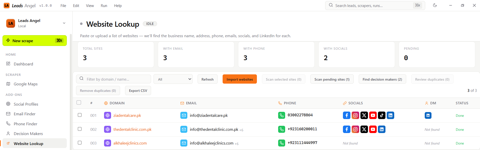Click the New scrape button
Image resolution: width=480 pixels, height=150 pixels.
click(x=35, y=41)
